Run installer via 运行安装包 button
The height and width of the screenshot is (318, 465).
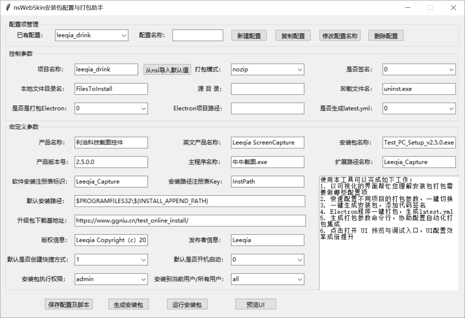(187, 304)
